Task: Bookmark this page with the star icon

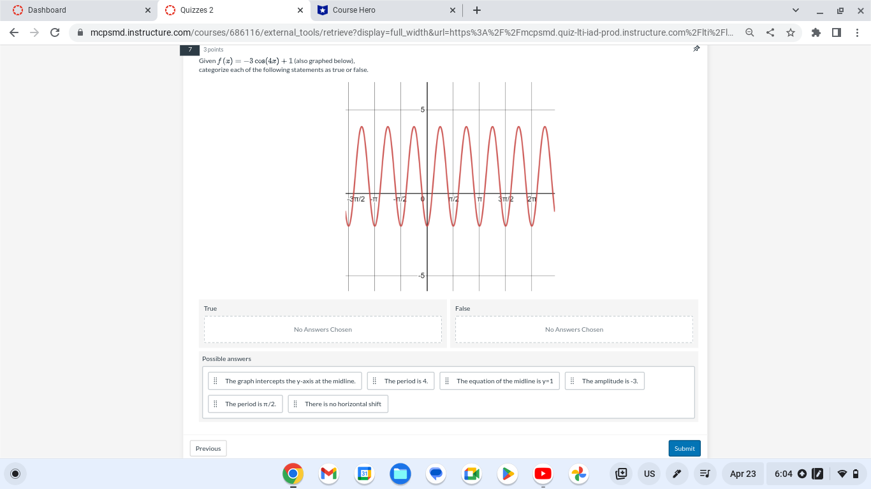Action: click(x=791, y=32)
